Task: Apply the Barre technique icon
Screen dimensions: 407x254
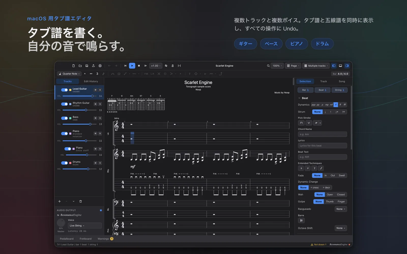Action: tap(301, 220)
